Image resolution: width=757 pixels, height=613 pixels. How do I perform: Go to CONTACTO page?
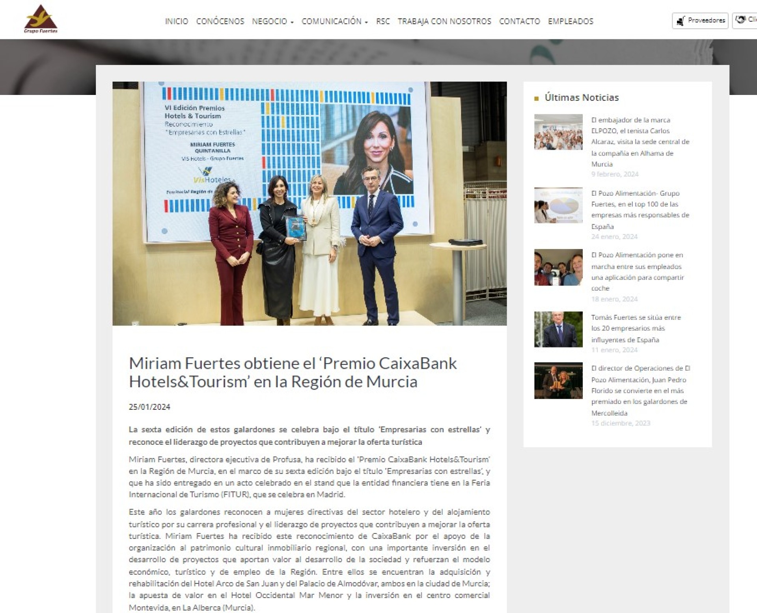(520, 21)
